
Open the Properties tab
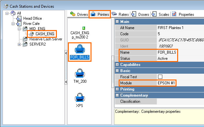point(183,14)
